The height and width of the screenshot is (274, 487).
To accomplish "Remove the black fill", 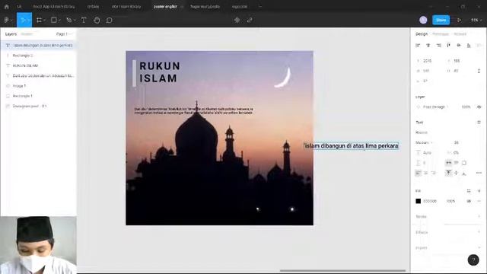I will click(479, 201).
